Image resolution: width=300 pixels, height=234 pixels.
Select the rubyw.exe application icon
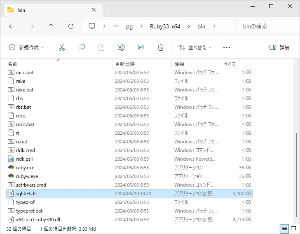pyautogui.click(x=11, y=176)
